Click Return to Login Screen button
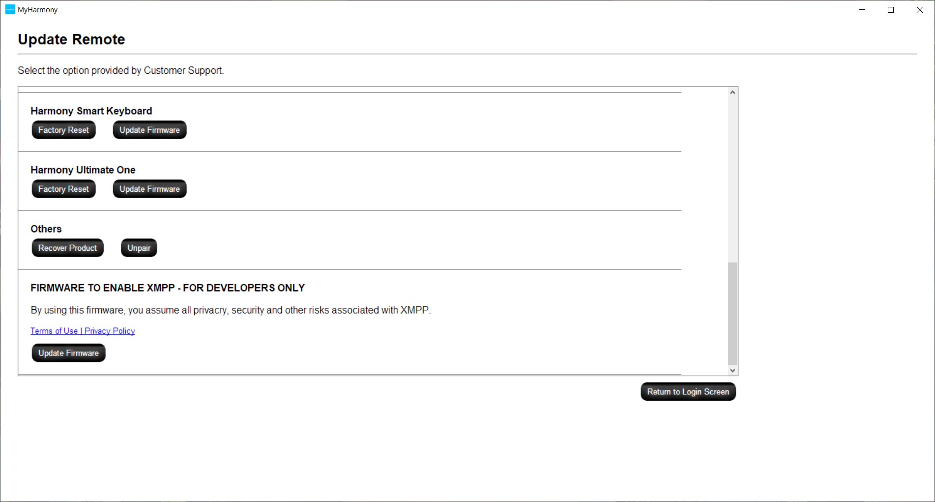This screenshot has width=935, height=502. click(x=688, y=392)
